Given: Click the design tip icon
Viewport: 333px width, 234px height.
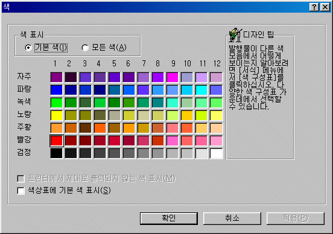Looking at the screenshot, I should pyautogui.click(x=235, y=34).
